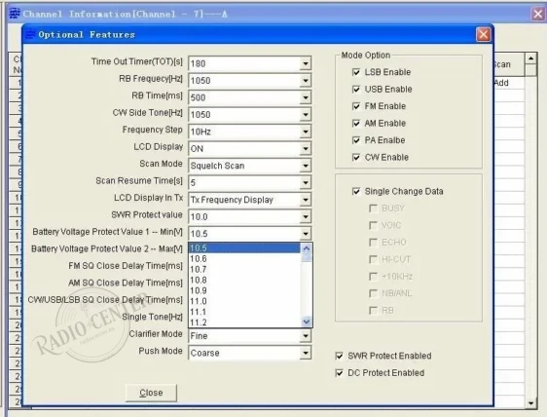Toggle the SWR Protect Enabled checkbox
547x417 pixels.
point(339,356)
